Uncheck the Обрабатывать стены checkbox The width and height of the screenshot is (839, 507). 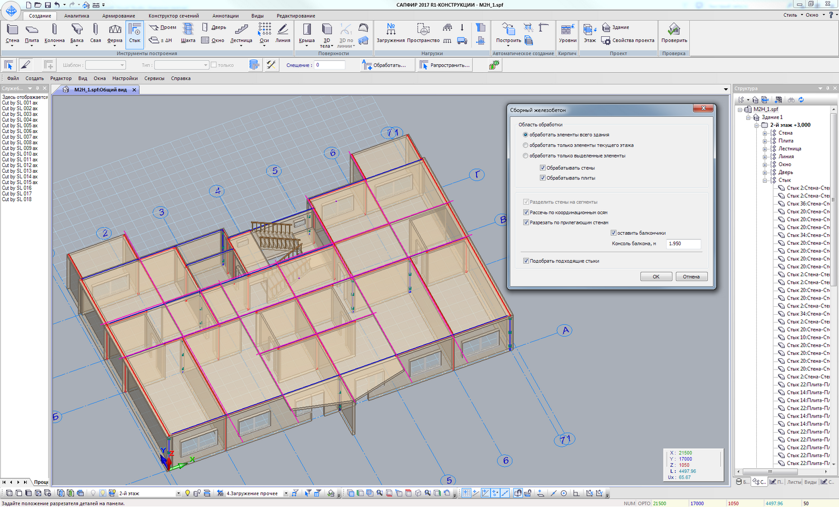coord(543,168)
